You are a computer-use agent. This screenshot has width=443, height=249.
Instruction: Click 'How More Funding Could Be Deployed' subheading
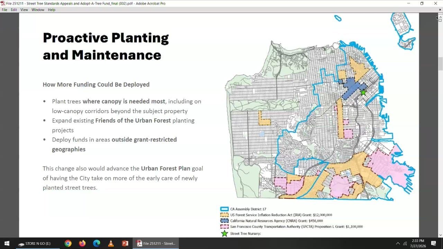tap(96, 84)
